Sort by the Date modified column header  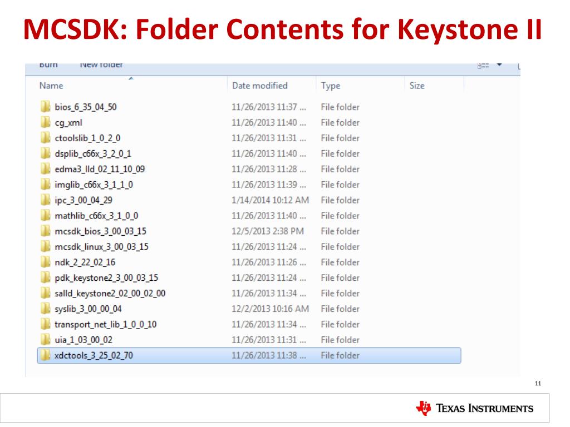pos(260,86)
